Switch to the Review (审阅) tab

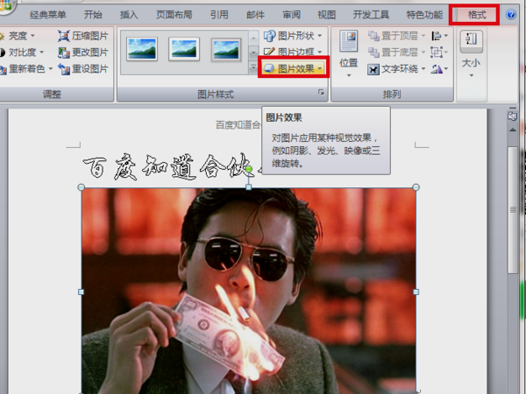pyautogui.click(x=291, y=15)
